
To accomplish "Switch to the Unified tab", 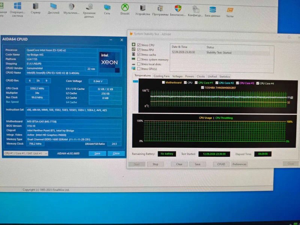I will pyautogui.click(x=212, y=76).
